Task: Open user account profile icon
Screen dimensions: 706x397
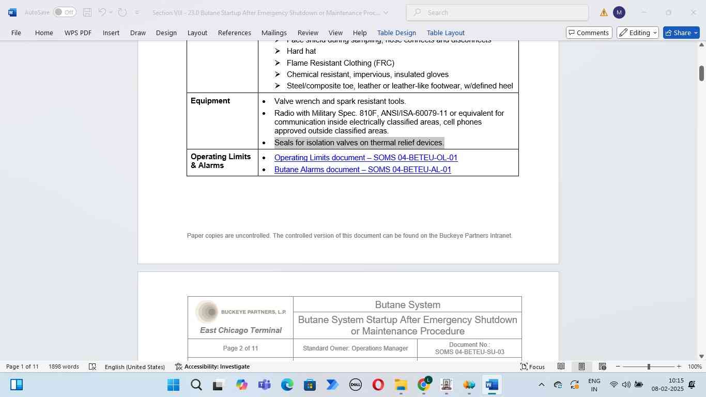Action: pyautogui.click(x=619, y=12)
